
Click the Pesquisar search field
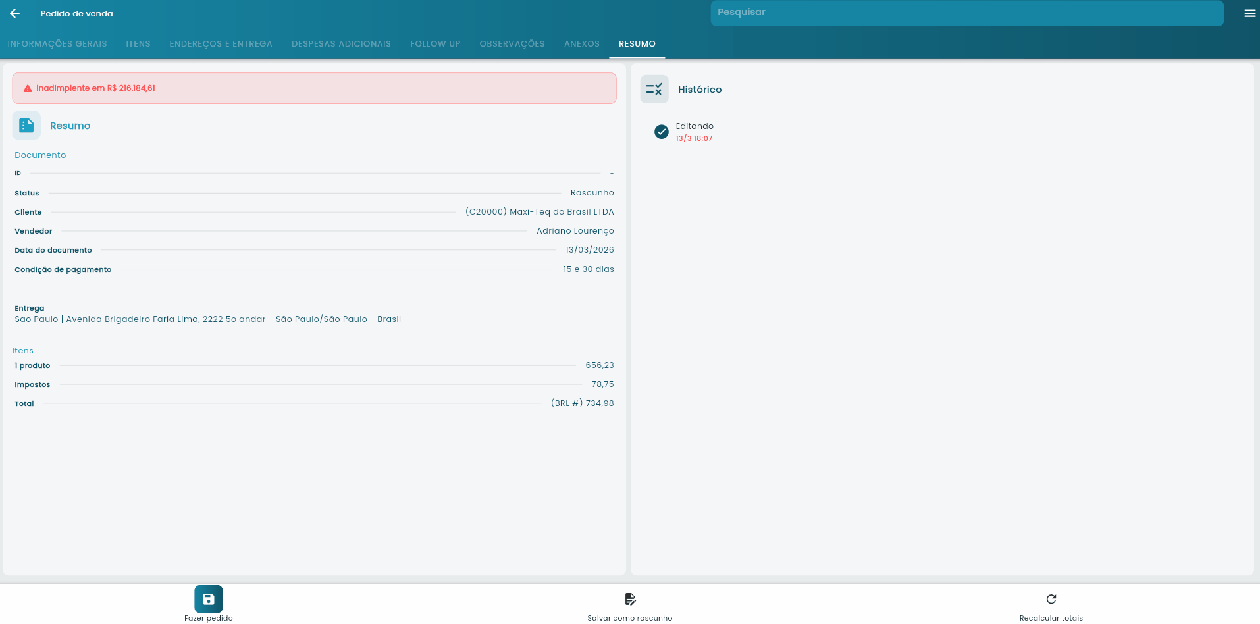point(966,13)
